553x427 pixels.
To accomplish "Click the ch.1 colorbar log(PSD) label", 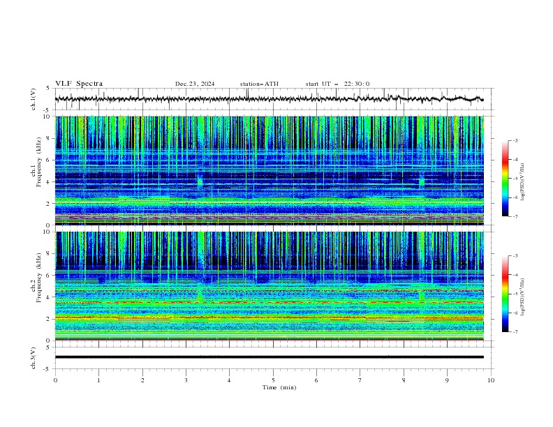I will [523, 182].
